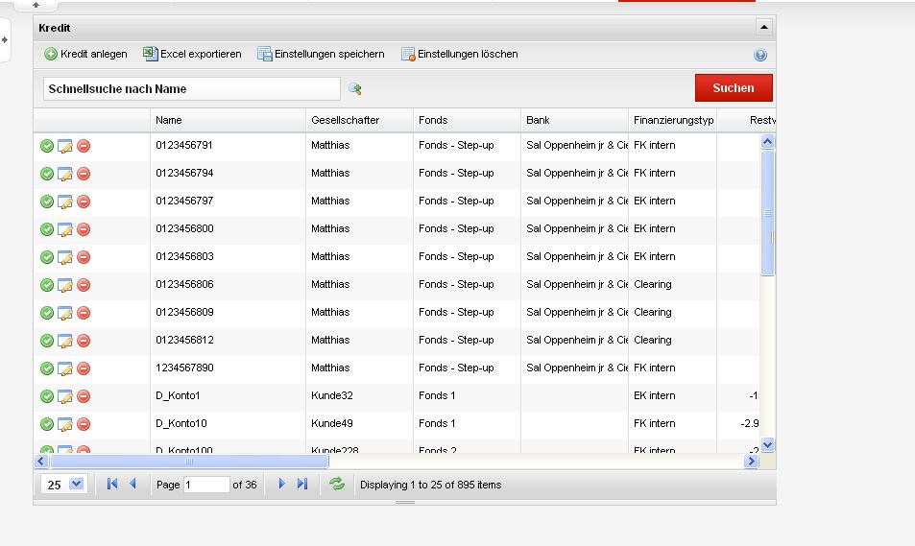Delete row 0123456809 via red icon
Image resolution: width=915 pixels, height=546 pixels.
click(84, 313)
